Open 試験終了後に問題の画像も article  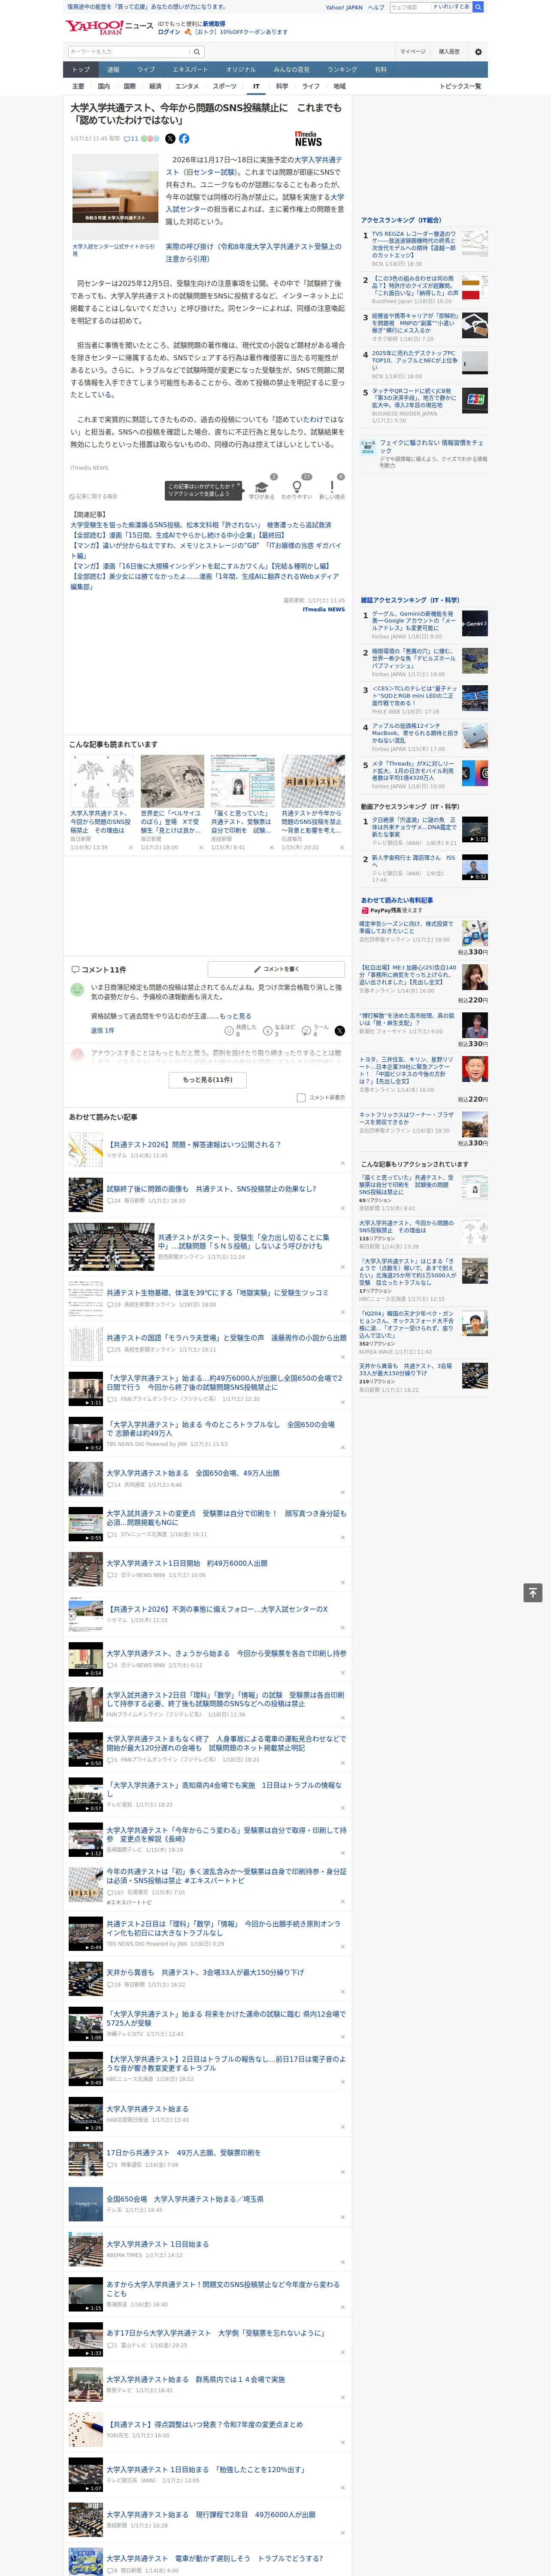click(211, 1189)
